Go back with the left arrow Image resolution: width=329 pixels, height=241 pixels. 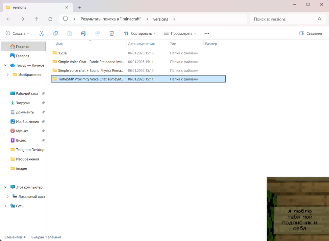[8, 19]
